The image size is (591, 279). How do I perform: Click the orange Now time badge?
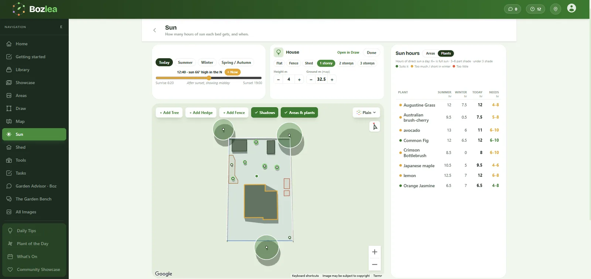pyautogui.click(x=233, y=72)
